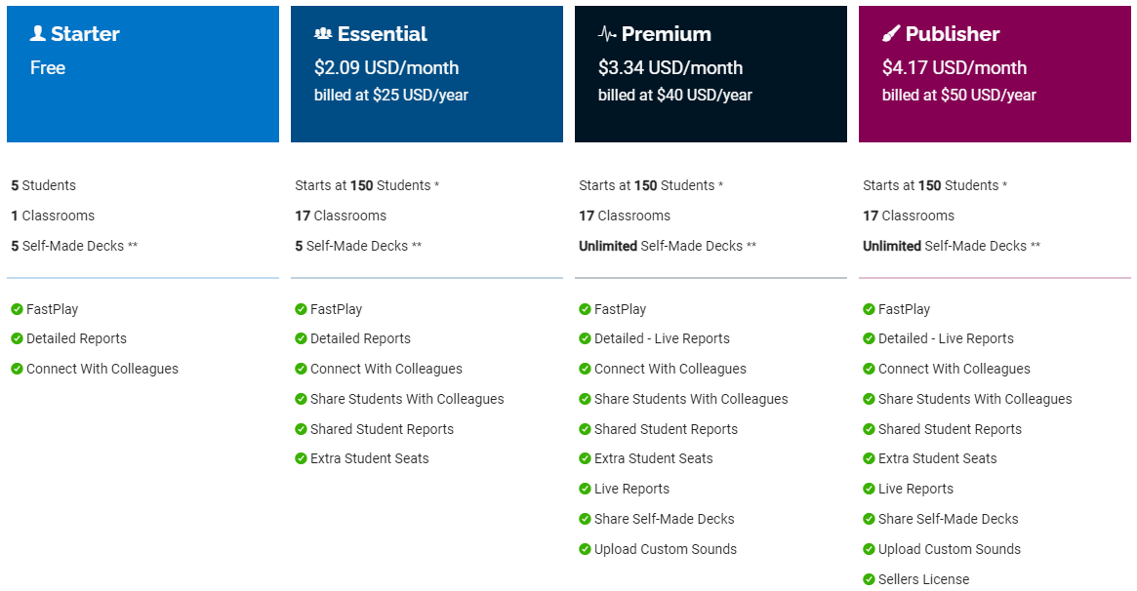Choose the Publisher $4.17 USD/month header
This screenshot has width=1137, height=591.
[995, 74]
